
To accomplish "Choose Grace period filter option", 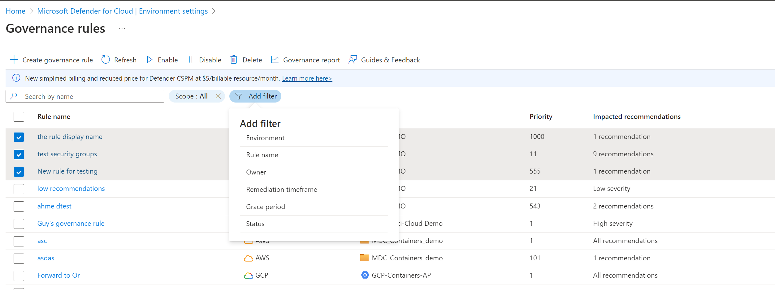I will [x=314, y=207].
